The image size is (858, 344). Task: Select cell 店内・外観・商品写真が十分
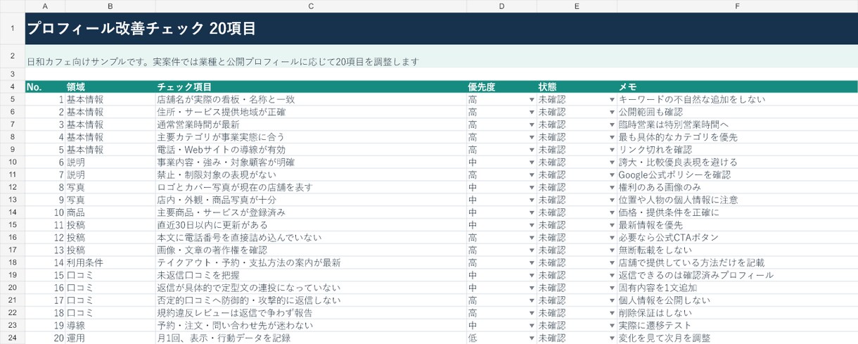tap(311, 200)
